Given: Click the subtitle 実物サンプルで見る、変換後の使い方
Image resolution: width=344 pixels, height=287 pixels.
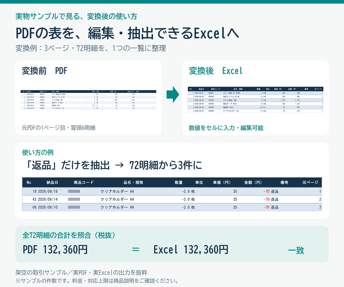Looking at the screenshot, I should (x=76, y=16).
